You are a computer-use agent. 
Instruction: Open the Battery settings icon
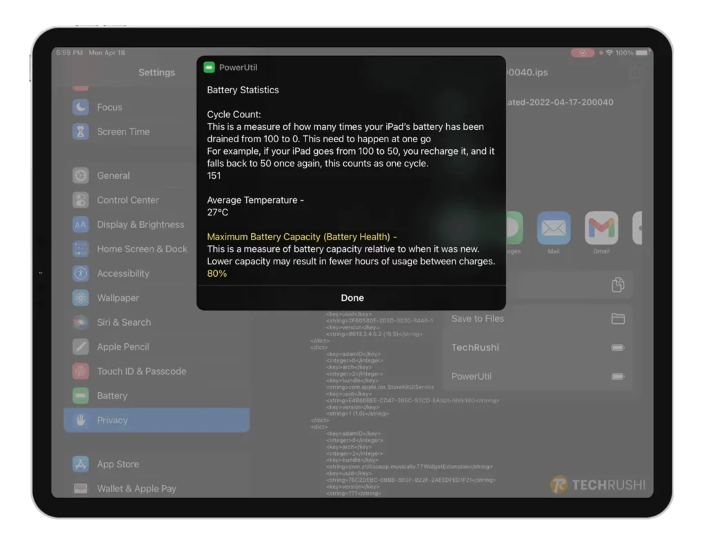81,396
